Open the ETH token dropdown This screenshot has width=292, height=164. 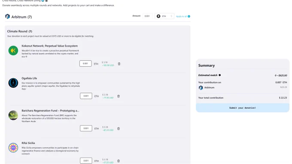point(164,16)
